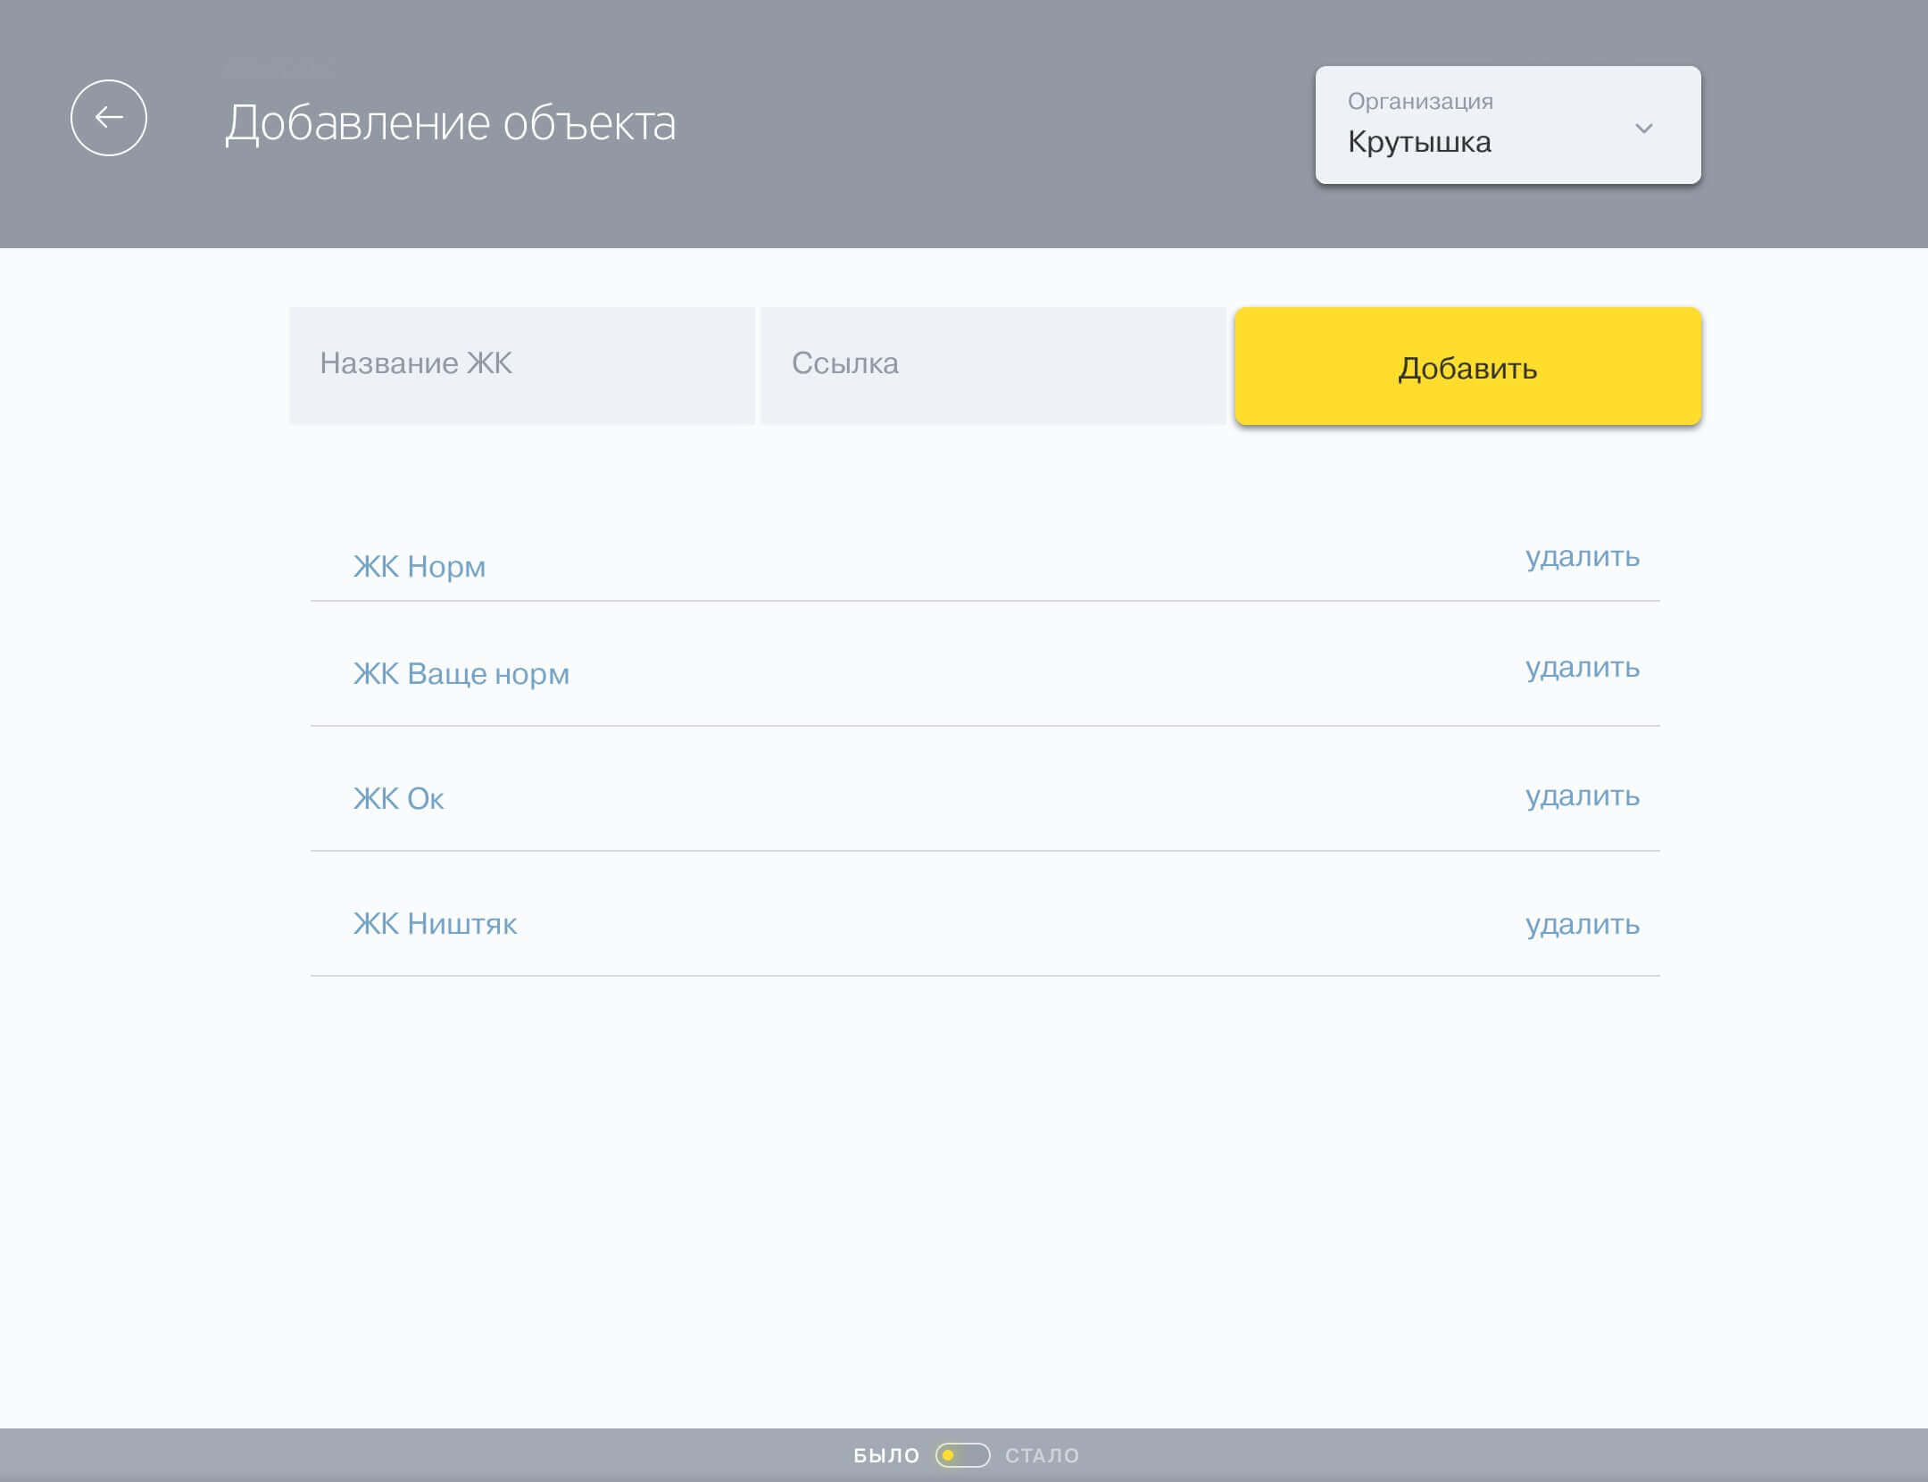Viewport: 1928px width, 1482px height.
Task: Click the chevron in organization selector
Action: click(x=1643, y=129)
